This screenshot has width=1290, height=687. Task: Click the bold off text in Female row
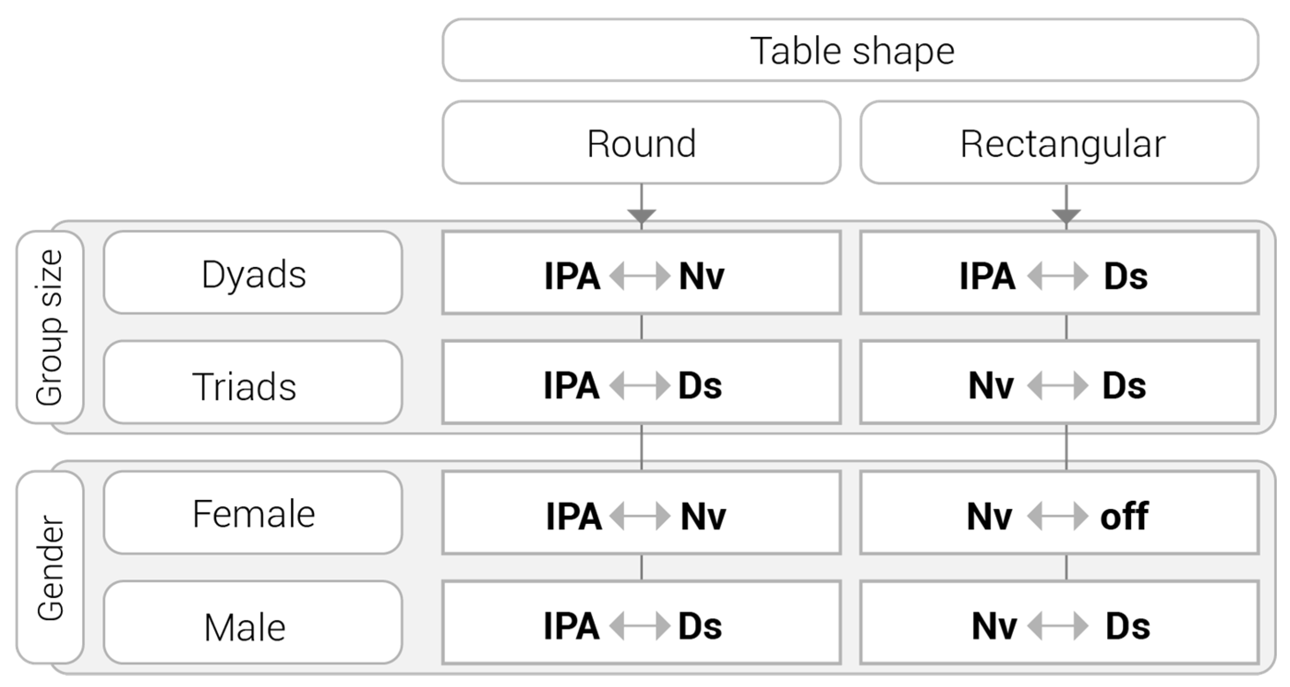tap(1124, 516)
